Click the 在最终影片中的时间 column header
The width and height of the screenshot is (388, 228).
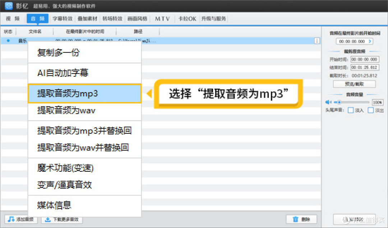(x=85, y=32)
